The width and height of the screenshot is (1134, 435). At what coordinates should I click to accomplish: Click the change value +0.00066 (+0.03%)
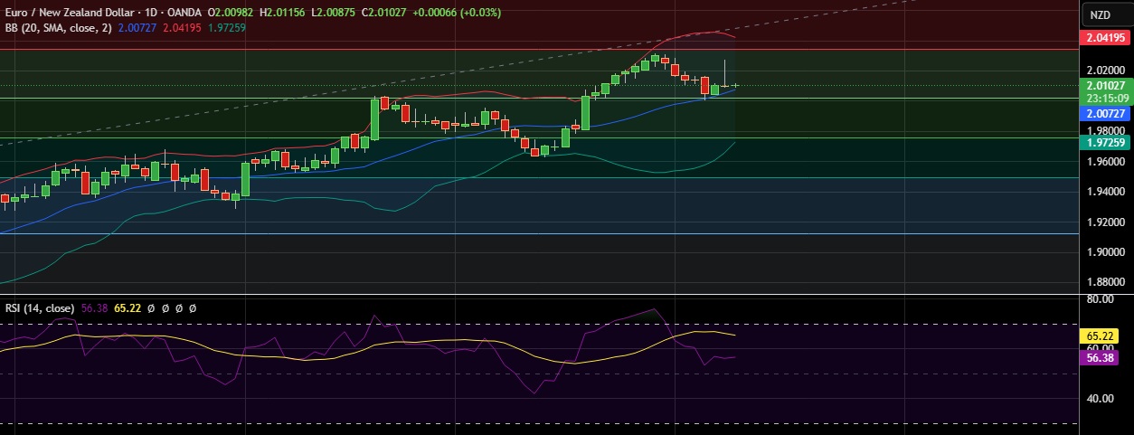[458, 13]
